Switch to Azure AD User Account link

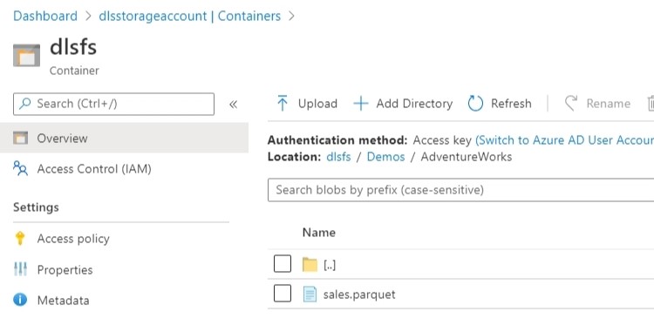[564, 140]
